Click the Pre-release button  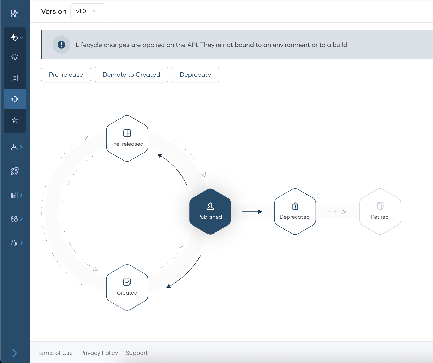tap(66, 75)
